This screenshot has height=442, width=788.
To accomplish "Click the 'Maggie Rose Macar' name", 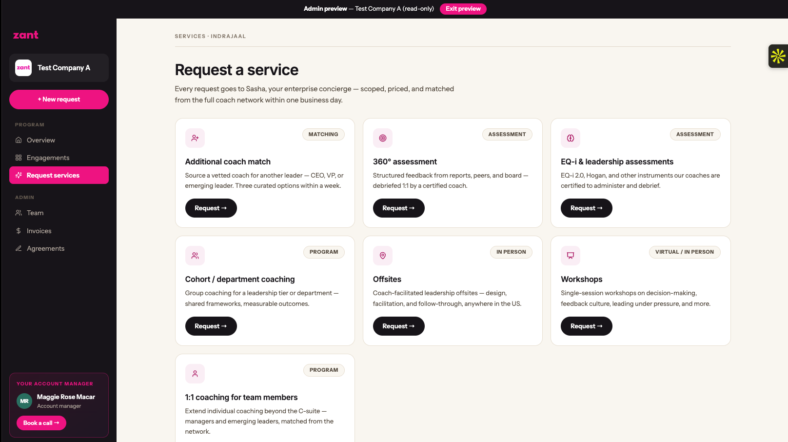I will tap(66, 397).
